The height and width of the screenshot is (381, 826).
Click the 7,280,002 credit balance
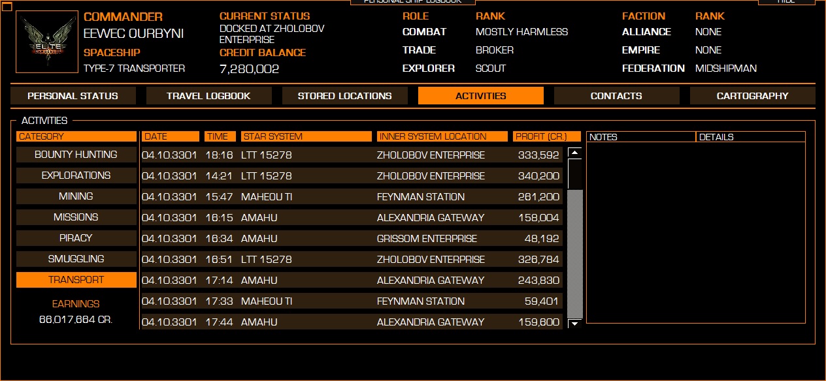(x=250, y=69)
